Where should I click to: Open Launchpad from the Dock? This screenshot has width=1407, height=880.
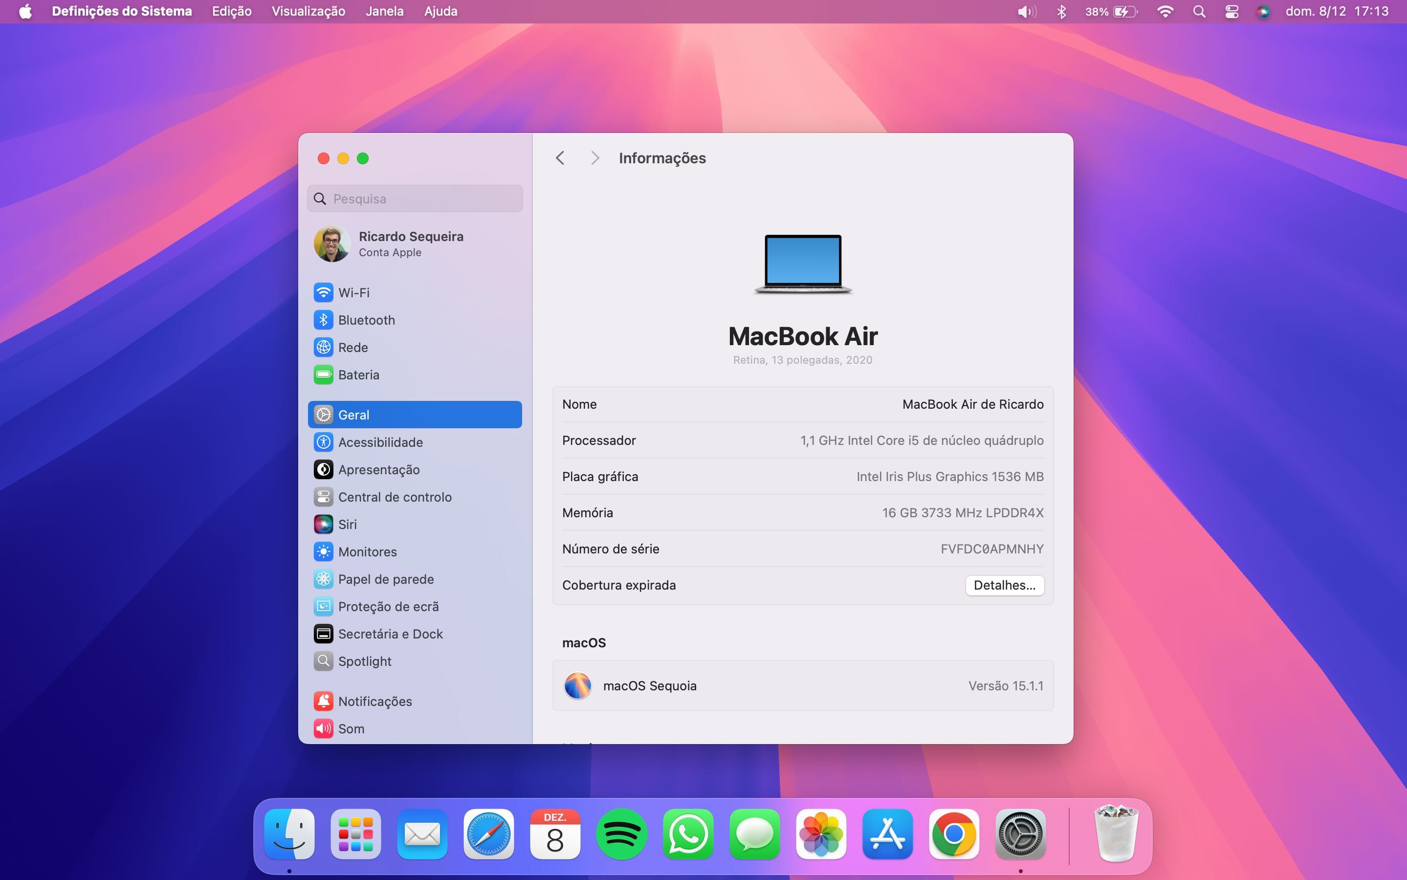(355, 834)
